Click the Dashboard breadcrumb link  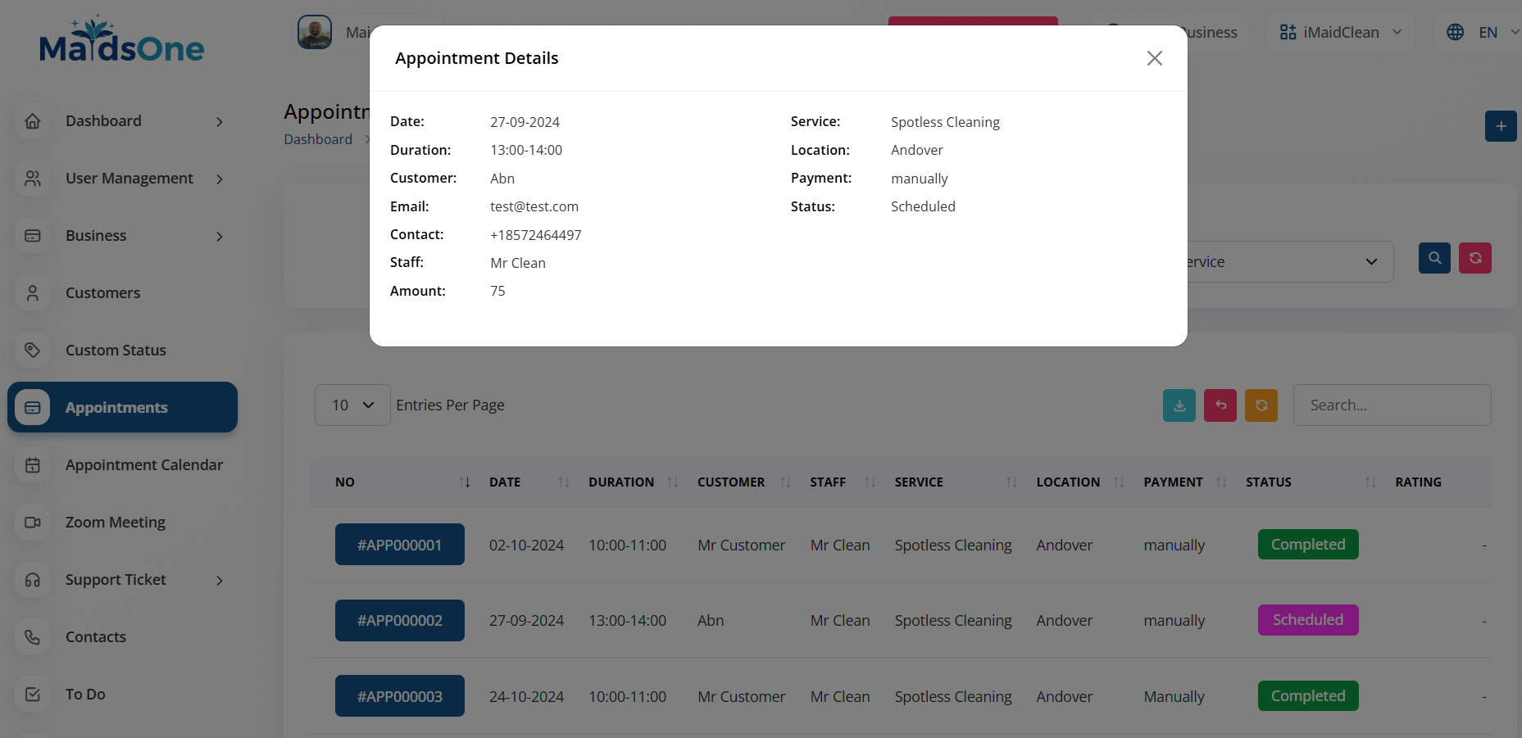[x=318, y=139]
